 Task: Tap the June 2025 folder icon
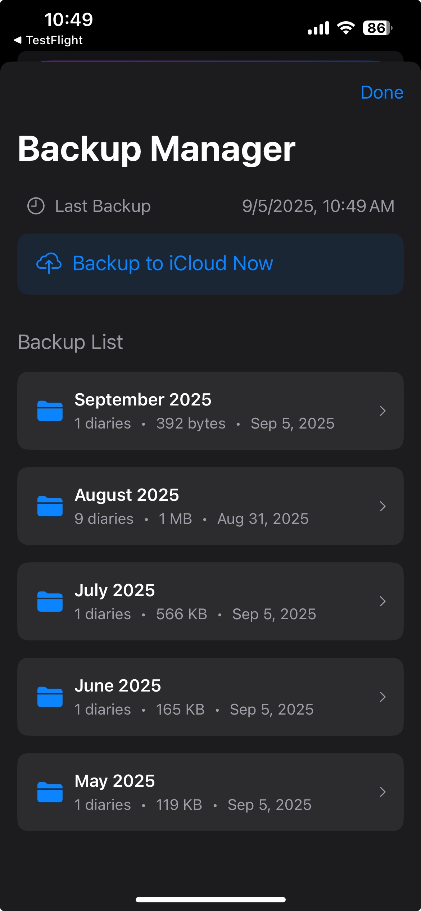pos(50,697)
